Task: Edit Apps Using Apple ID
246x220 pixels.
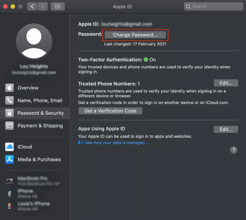Action: pyautogui.click(x=226, y=129)
